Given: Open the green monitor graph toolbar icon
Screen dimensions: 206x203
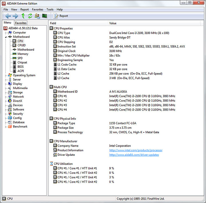Looking at the screenshot, I should 45,16.
